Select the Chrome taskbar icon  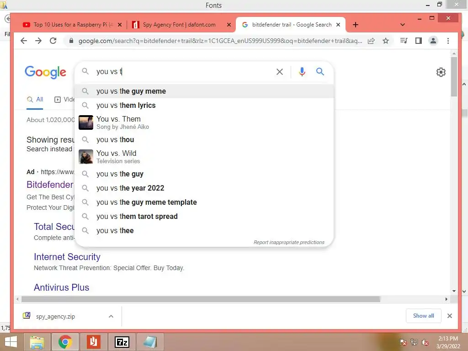pos(65,342)
